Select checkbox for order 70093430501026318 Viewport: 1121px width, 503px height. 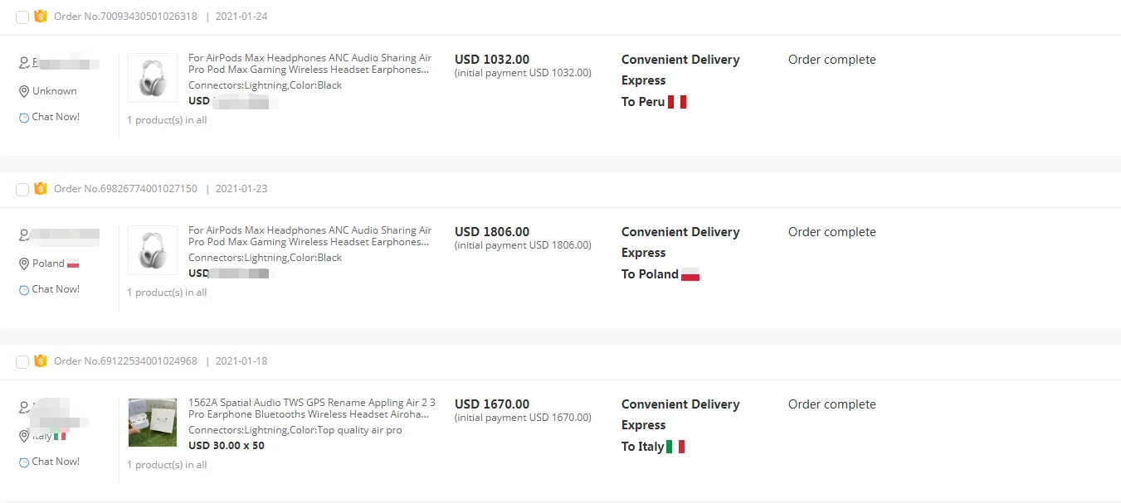coord(22,17)
